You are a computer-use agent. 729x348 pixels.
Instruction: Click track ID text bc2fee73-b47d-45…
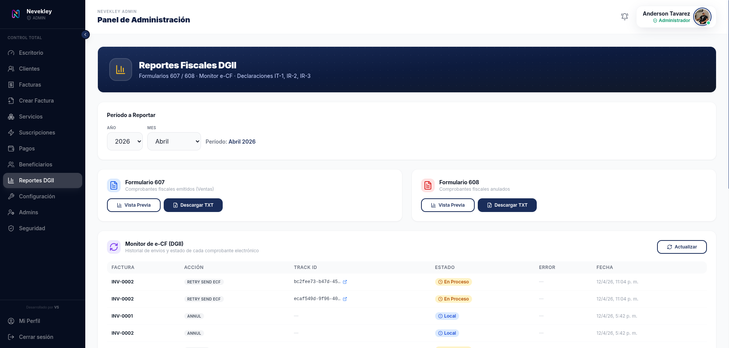point(317,282)
